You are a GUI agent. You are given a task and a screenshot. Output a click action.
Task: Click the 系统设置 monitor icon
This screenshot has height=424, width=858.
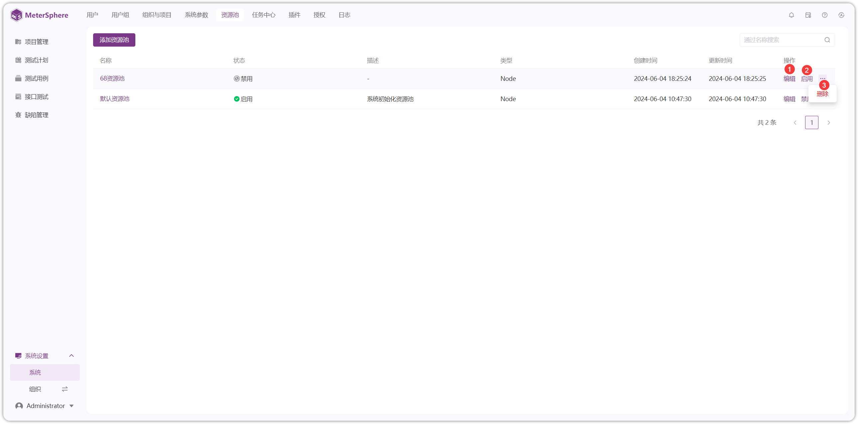(x=18, y=356)
